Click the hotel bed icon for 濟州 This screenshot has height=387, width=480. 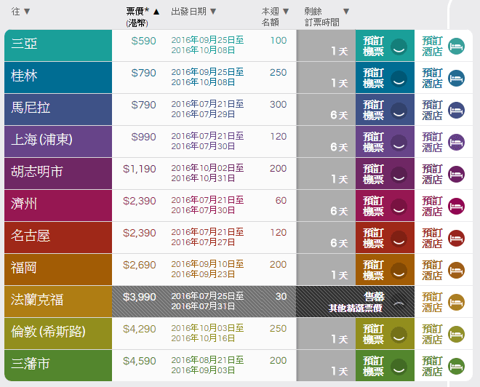(456, 206)
